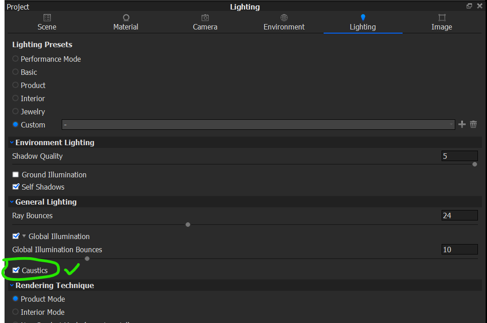487x323 pixels.
Task: Click the Scene tab icon
Action: (47, 18)
